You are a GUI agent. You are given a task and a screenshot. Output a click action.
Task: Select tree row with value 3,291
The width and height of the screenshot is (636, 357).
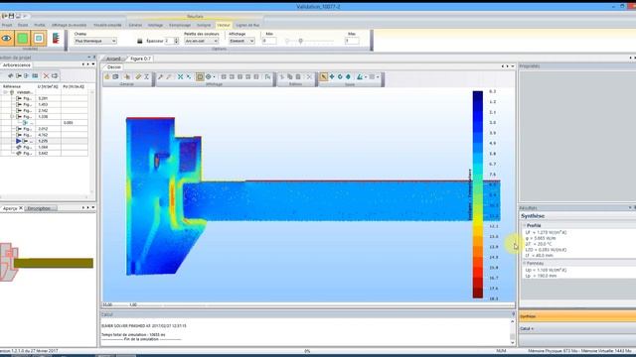pos(44,98)
